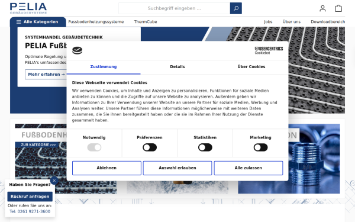Viewport: 355px width, 222px height.
Task: Switch to the Details tab
Action: click(177, 67)
